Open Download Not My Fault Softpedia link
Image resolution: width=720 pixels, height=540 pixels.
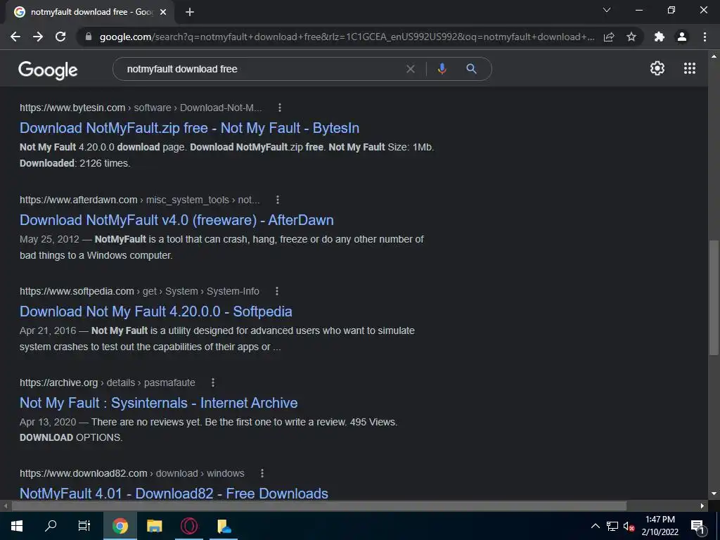pyautogui.click(x=155, y=311)
